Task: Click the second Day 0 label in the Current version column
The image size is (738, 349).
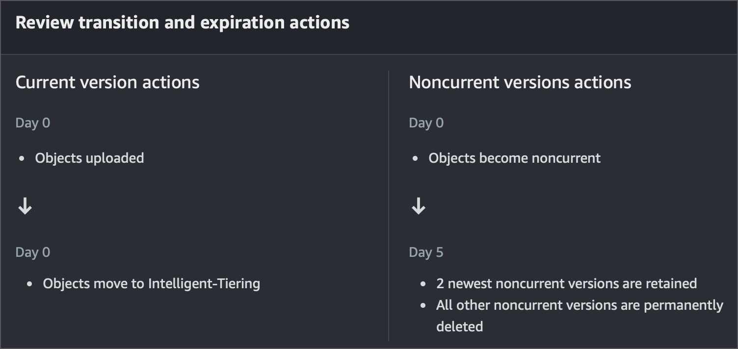Action: pos(33,252)
